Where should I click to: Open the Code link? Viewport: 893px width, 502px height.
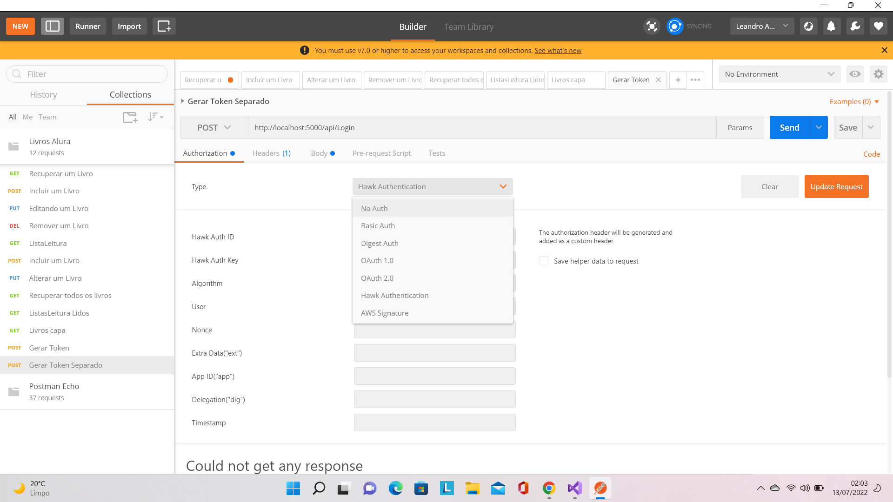[x=871, y=154]
